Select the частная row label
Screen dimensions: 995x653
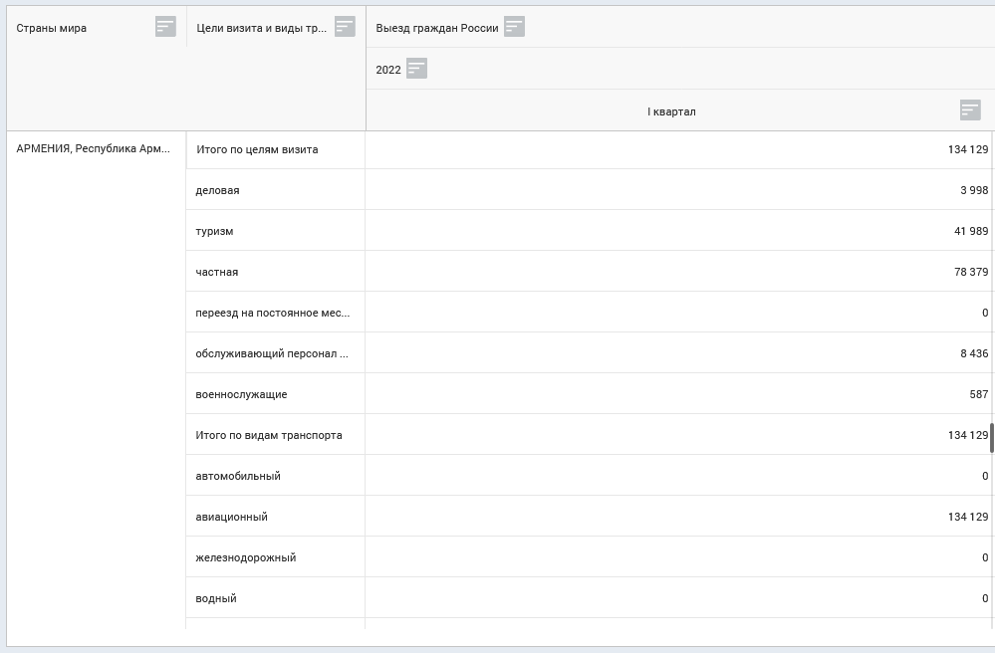217,272
